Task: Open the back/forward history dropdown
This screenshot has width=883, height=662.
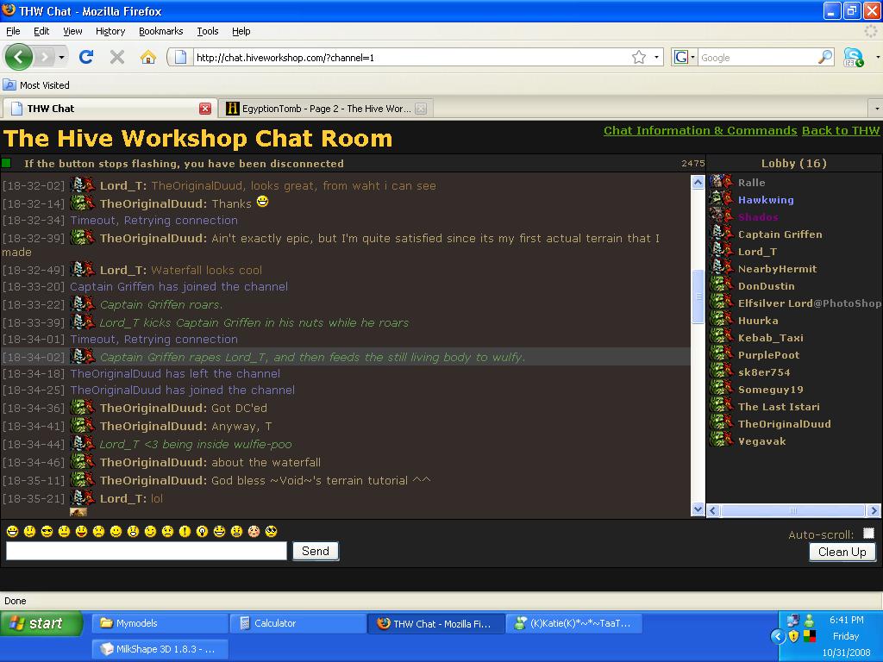Action: coord(61,57)
